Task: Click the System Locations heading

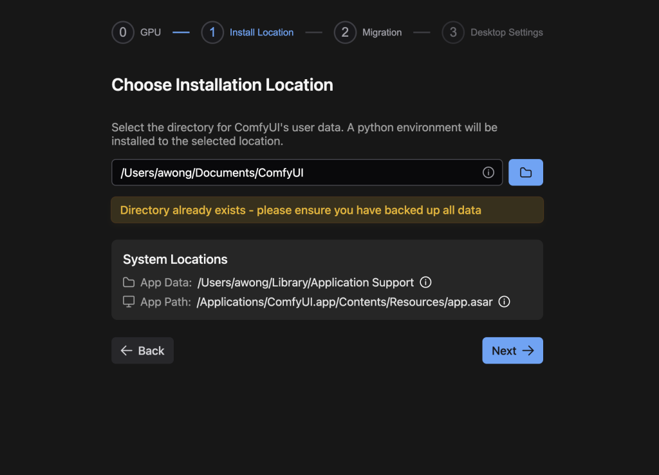Action: tap(175, 259)
